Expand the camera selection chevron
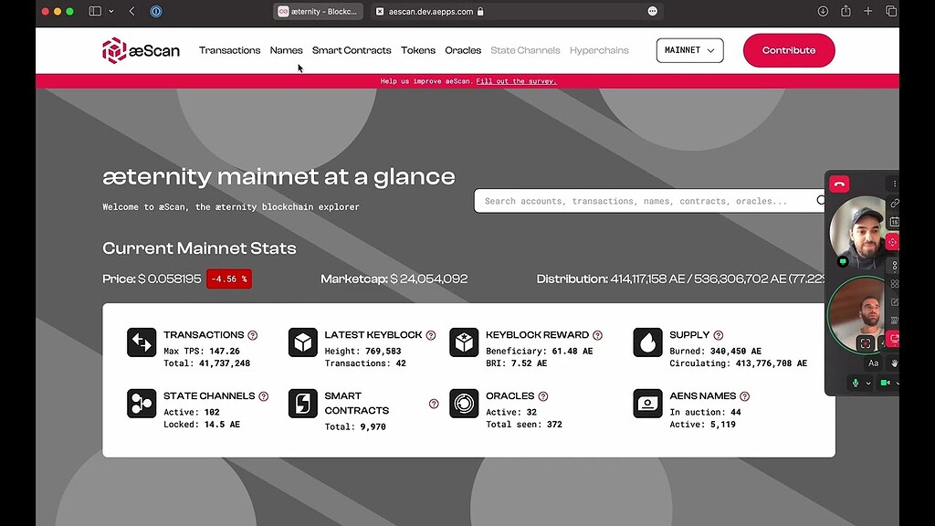The width and height of the screenshot is (935, 526). (898, 384)
